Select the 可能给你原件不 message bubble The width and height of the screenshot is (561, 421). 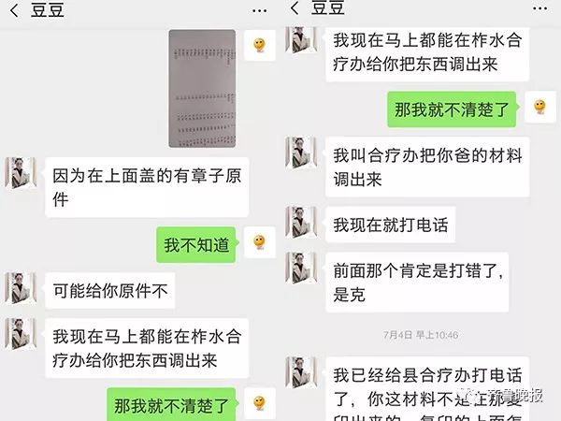coord(109,291)
